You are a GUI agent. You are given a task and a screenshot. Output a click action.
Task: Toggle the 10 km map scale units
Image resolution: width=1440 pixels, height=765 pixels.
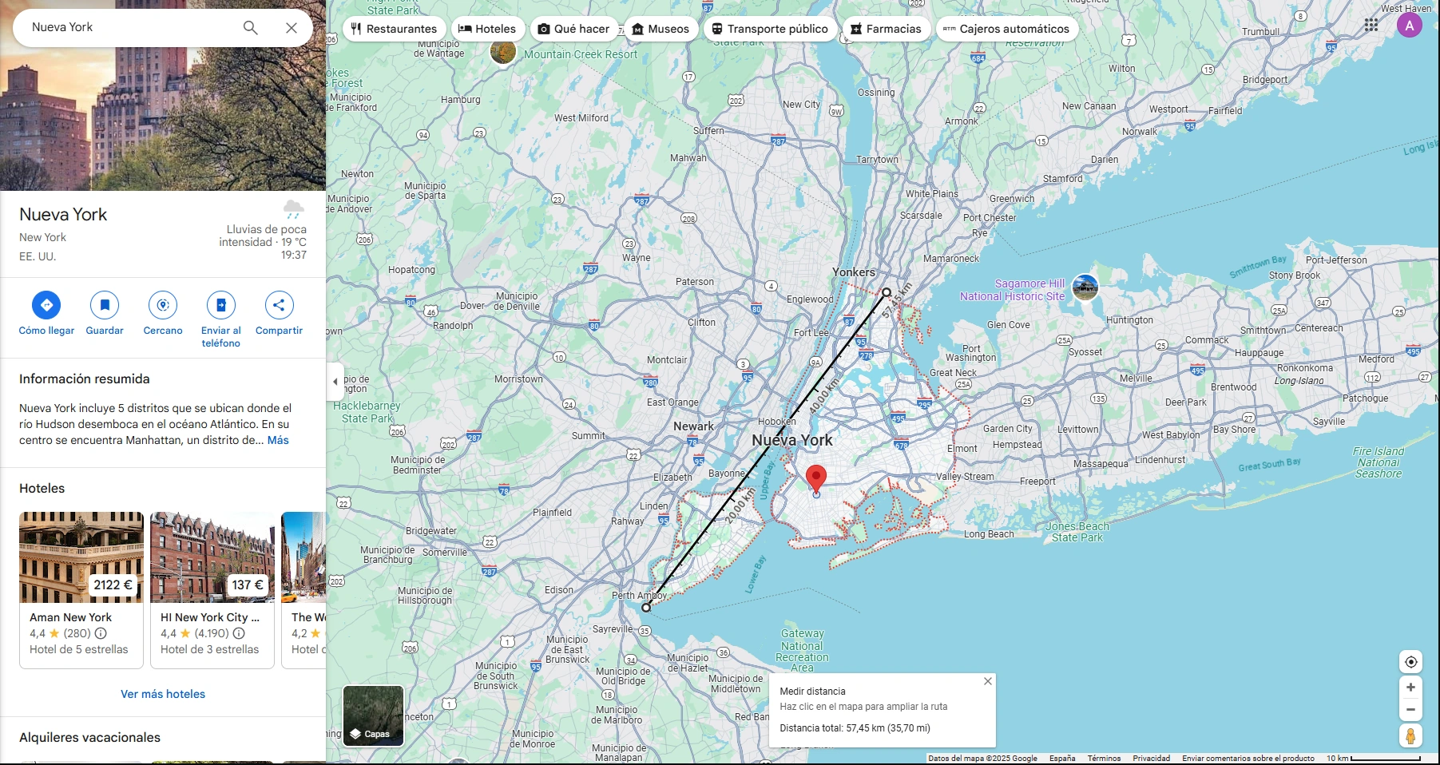(x=1374, y=759)
